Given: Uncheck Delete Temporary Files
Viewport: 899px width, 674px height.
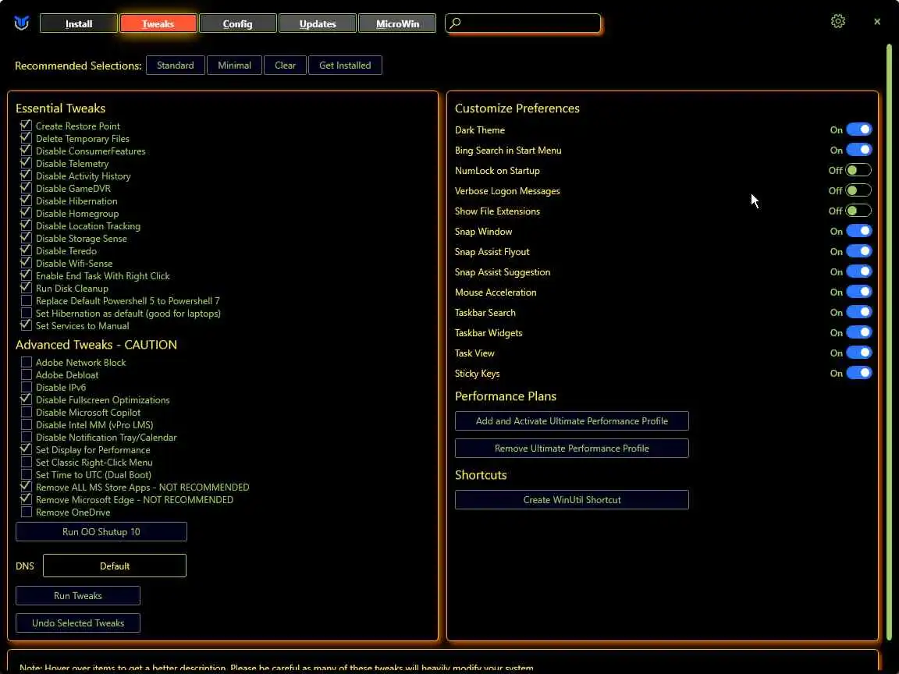Looking at the screenshot, I should click(x=26, y=138).
